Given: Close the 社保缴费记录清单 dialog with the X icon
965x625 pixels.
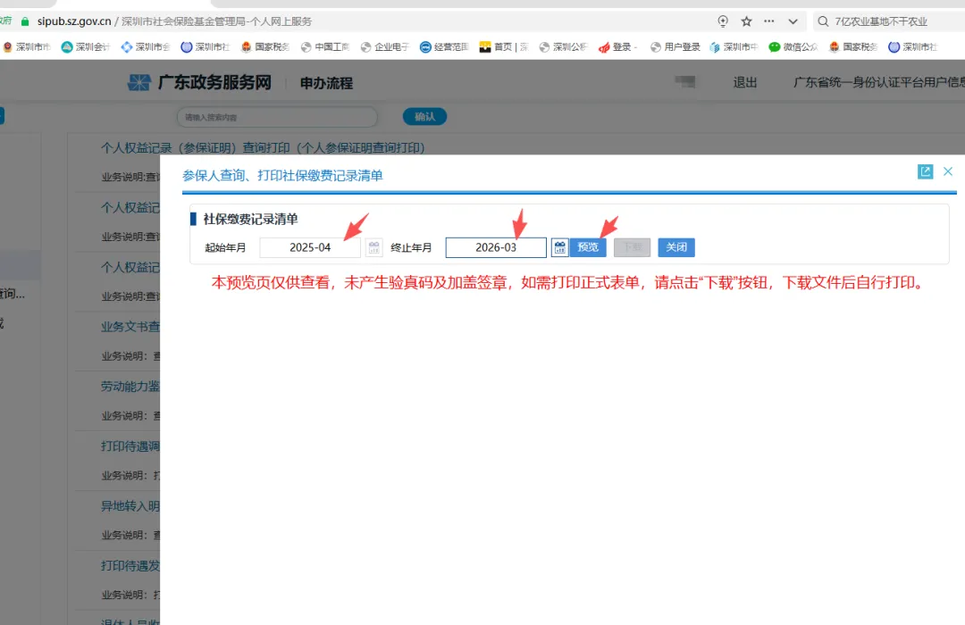Looking at the screenshot, I should pos(948,171).
